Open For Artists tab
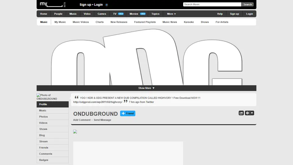 (222, 22)
